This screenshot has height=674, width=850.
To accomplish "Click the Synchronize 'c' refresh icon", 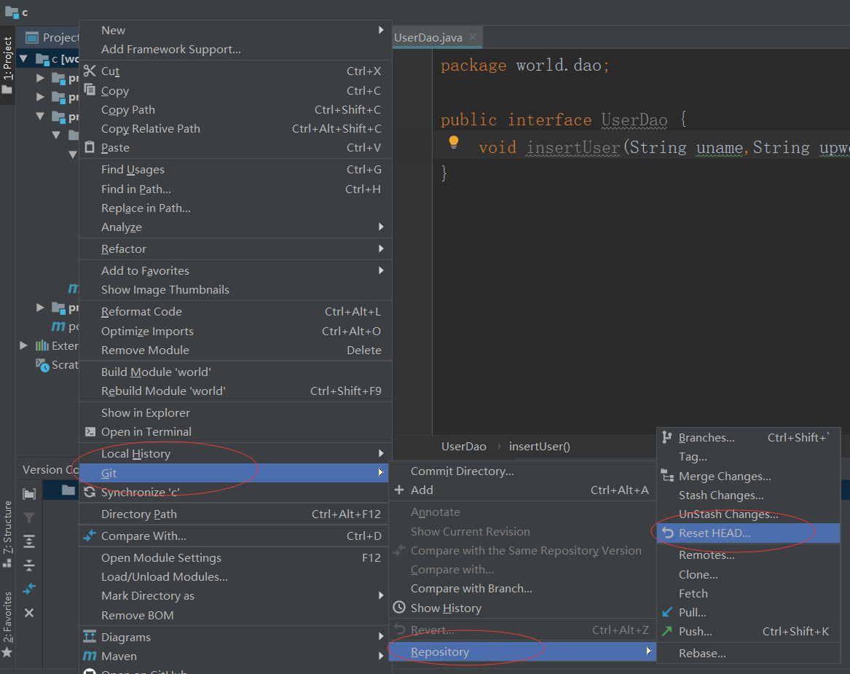I will click(90, 492).
